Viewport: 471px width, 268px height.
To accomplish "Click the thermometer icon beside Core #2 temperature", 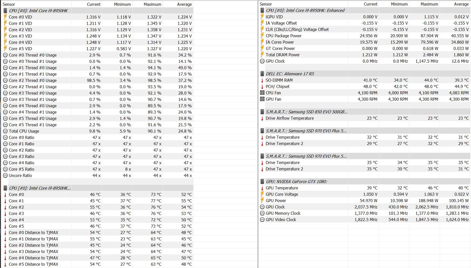I will (x=5, y=207).
